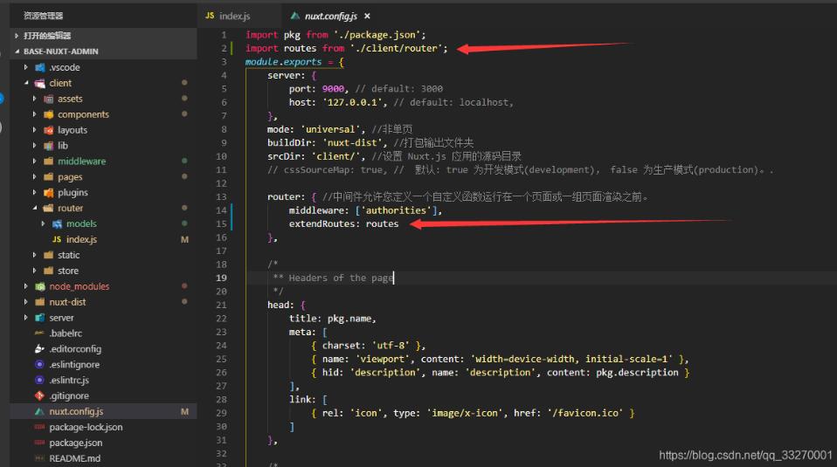The image size is (837, 467).
Task: Click the plugins folder icon
Action: [49, 192]
